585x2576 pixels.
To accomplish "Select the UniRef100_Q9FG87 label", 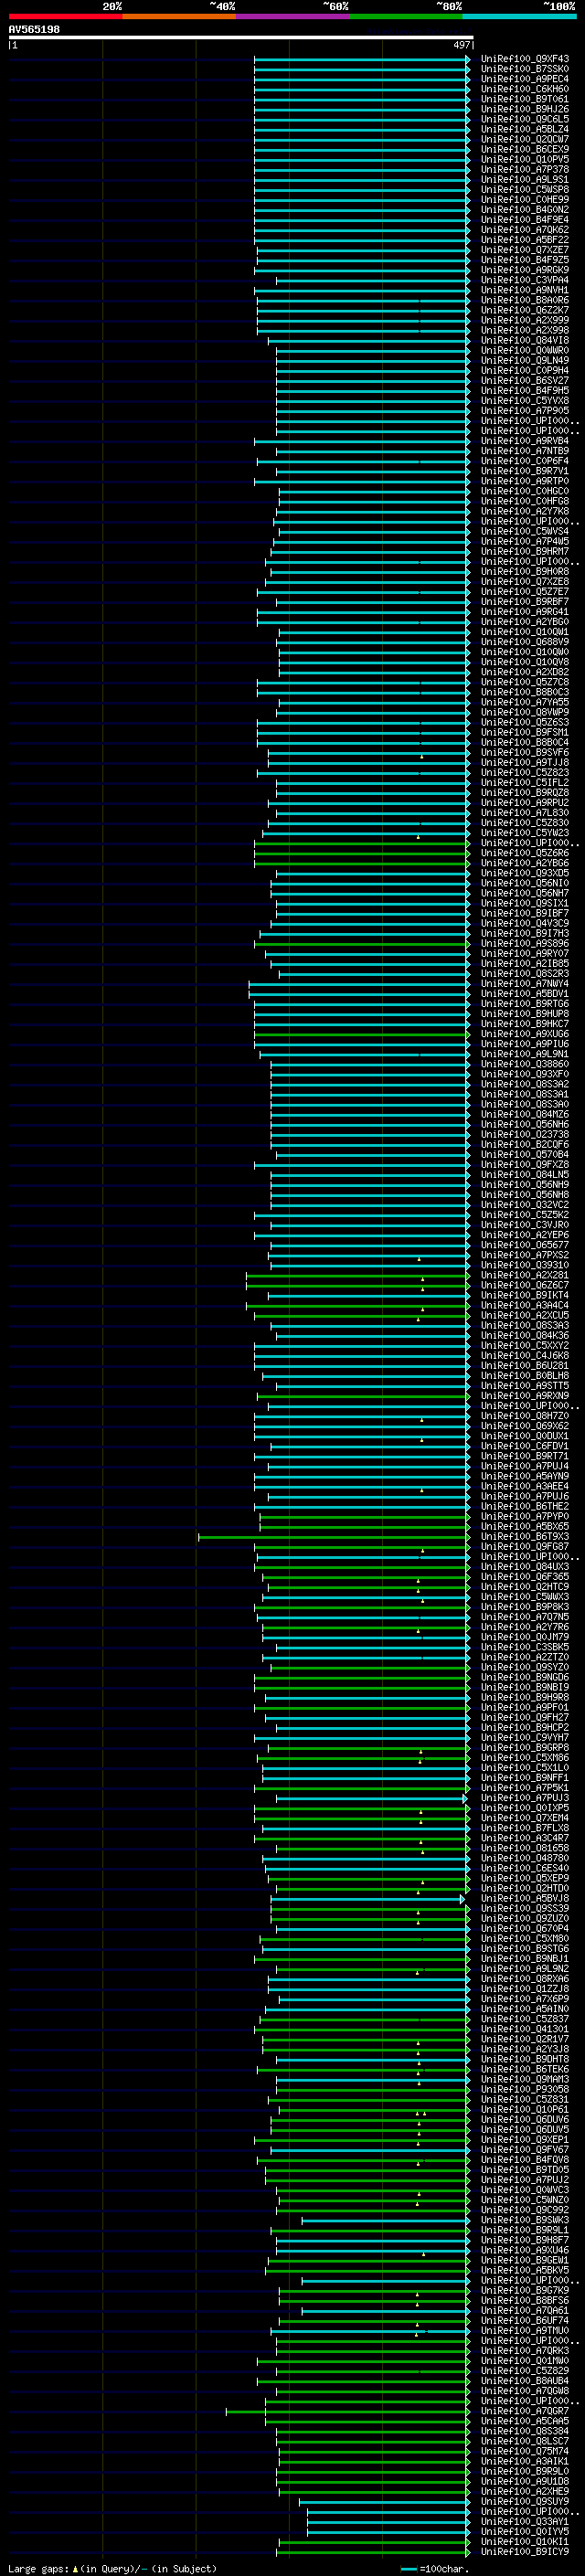I will 525,1546.
